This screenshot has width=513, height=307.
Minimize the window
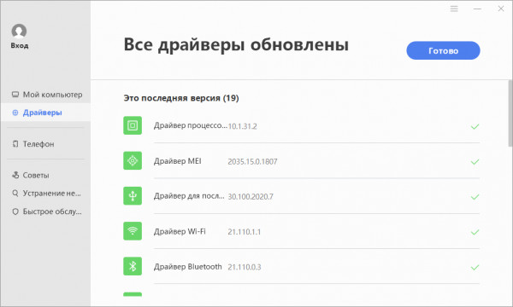[477, 9]
